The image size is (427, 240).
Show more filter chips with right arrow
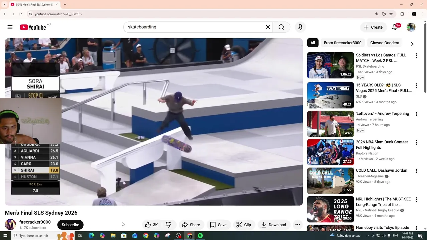(x=412, y=44)
